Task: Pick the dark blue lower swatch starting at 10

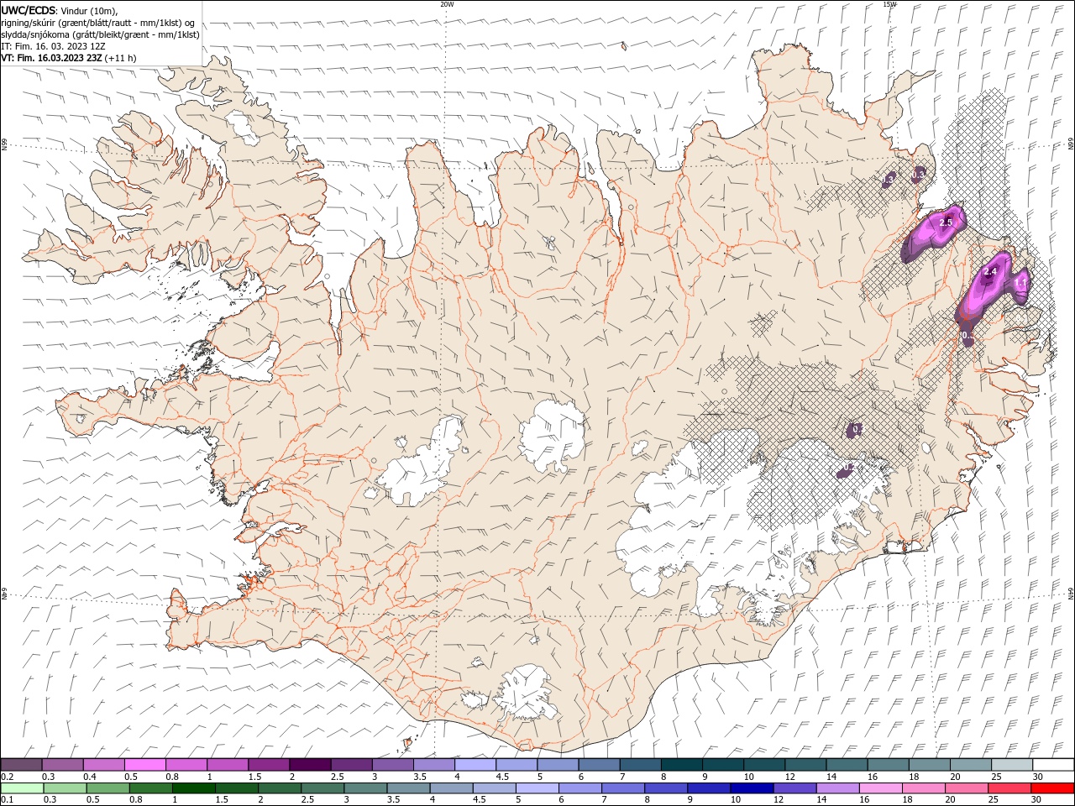Action: point(752,788)
